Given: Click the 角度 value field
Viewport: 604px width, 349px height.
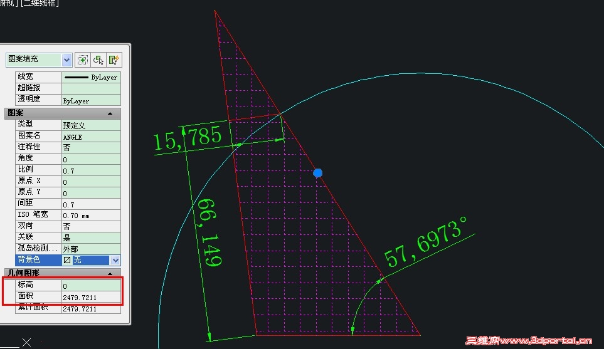Looking at the screenshot, I should [x=92, y=159].
